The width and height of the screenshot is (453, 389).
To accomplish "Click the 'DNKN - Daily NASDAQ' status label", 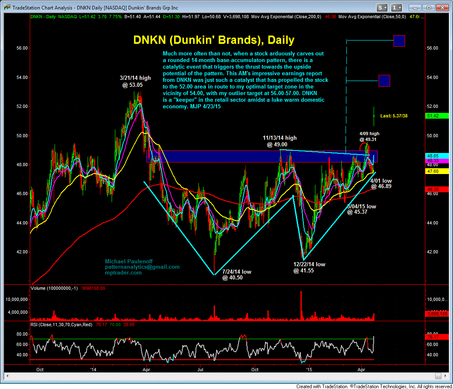I will point(54,17).
